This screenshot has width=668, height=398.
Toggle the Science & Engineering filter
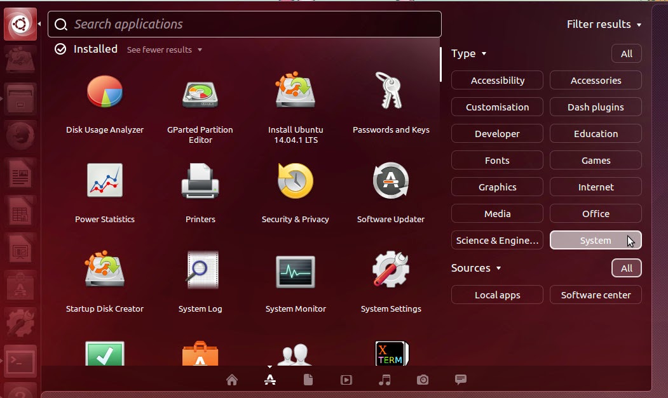(x=497, y=241)
